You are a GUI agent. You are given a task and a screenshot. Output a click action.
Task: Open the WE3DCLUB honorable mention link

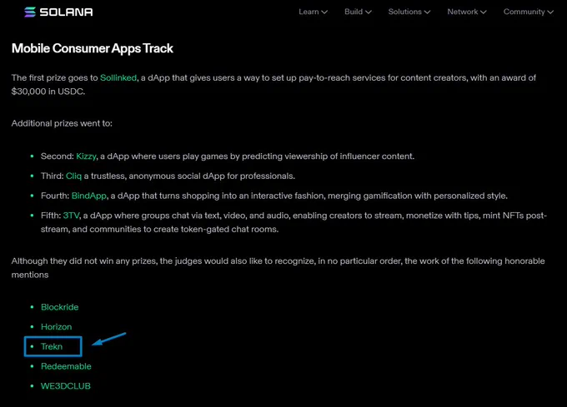(66, 386)
